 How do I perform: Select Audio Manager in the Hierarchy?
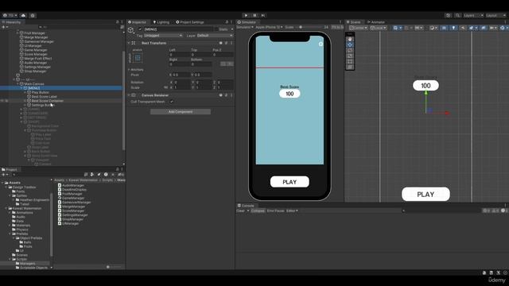click(36, 63)
